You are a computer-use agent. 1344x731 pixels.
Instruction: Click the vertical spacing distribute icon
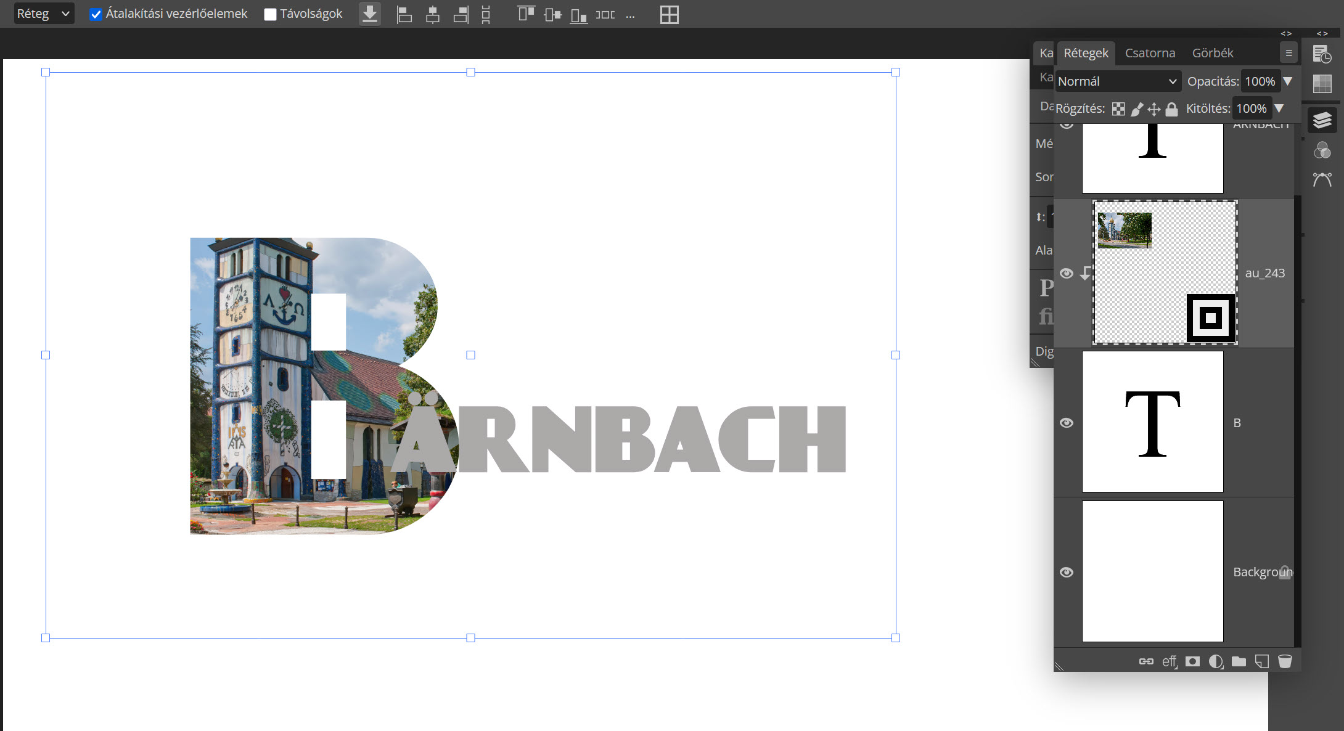486,14
